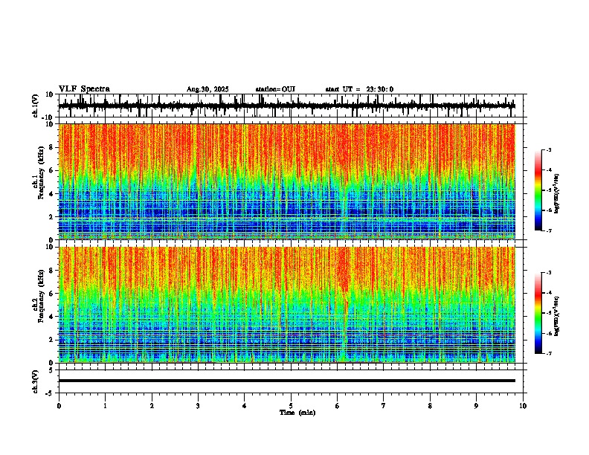Viewport: 589px width, 455px height.
Task: Click the "ch.3(V)" axis label
Action: tap(36, 381)
